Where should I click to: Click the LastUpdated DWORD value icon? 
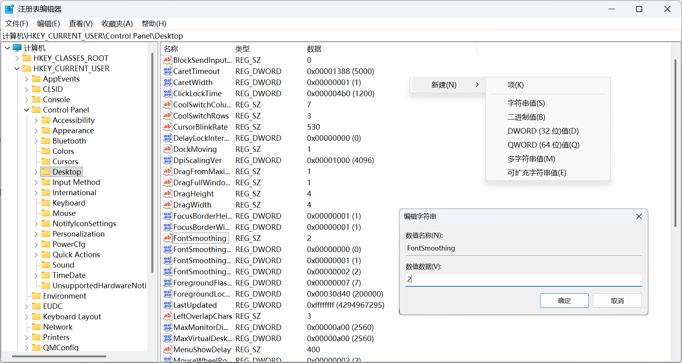pos(167,305)
